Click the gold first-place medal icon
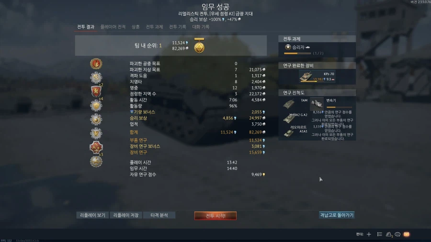Screen dimensions: 431x242 [x=199, y=46]
